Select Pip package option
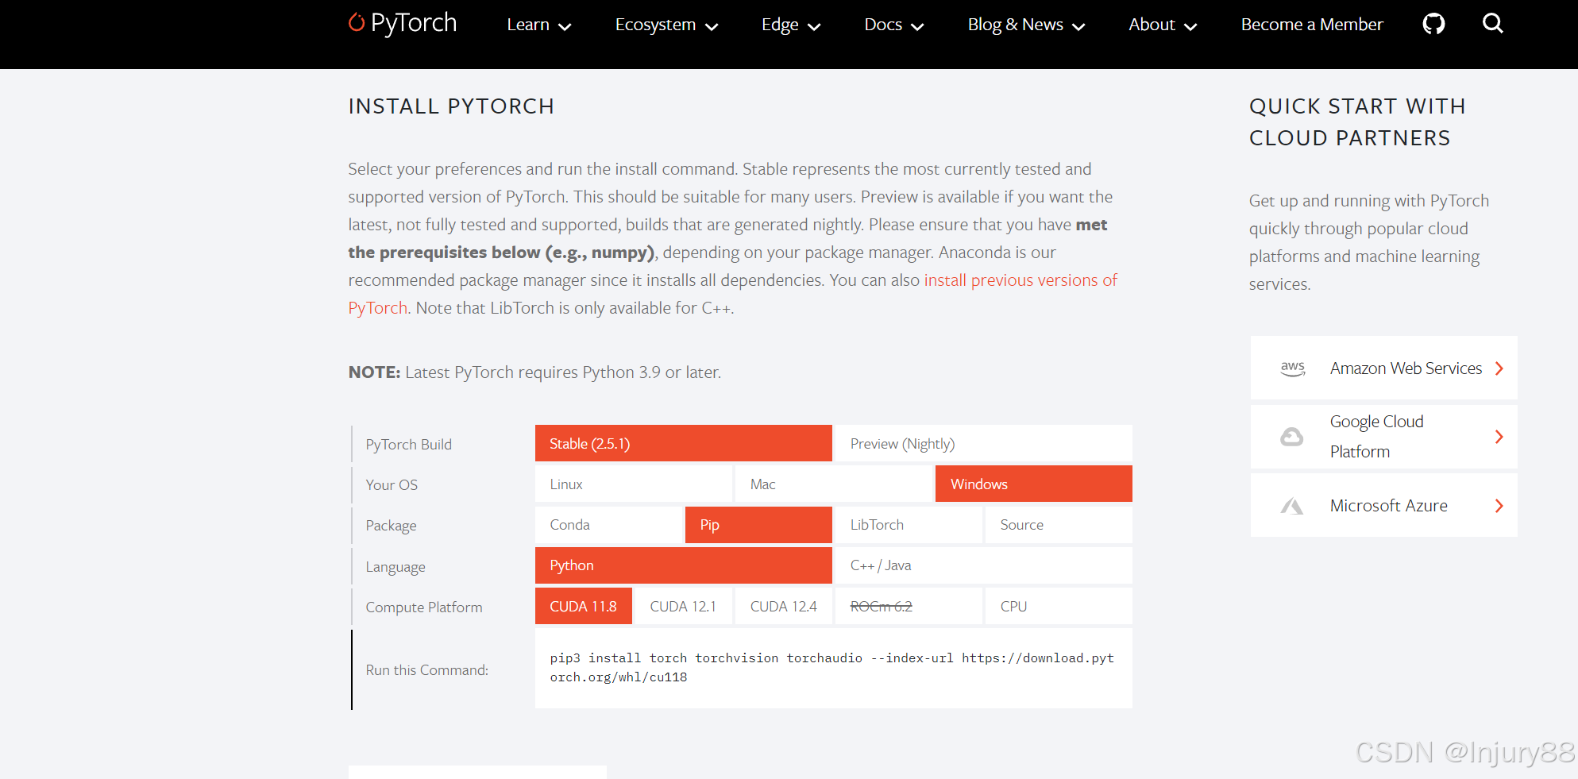 [x=758, y=525]
